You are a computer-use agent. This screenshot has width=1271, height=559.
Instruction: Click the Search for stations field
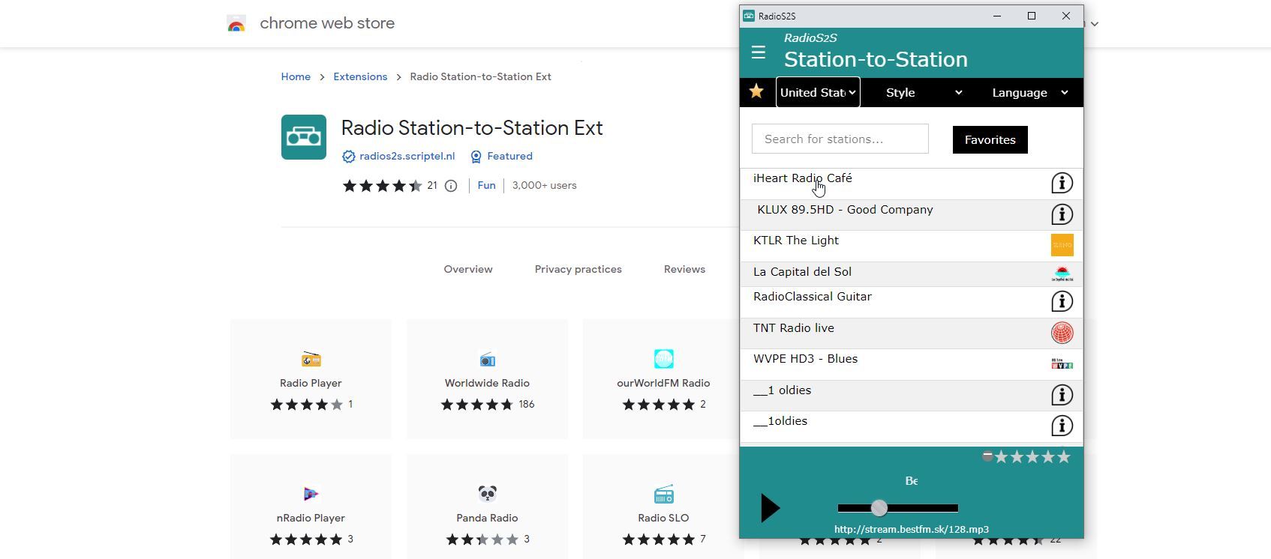click(840, 139)
